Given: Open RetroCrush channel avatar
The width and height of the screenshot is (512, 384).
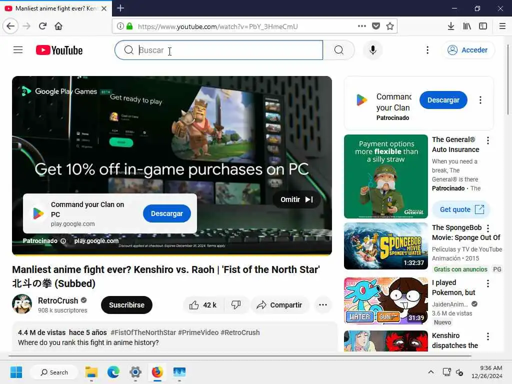Looking at the screenshot, I should (22, 304).
